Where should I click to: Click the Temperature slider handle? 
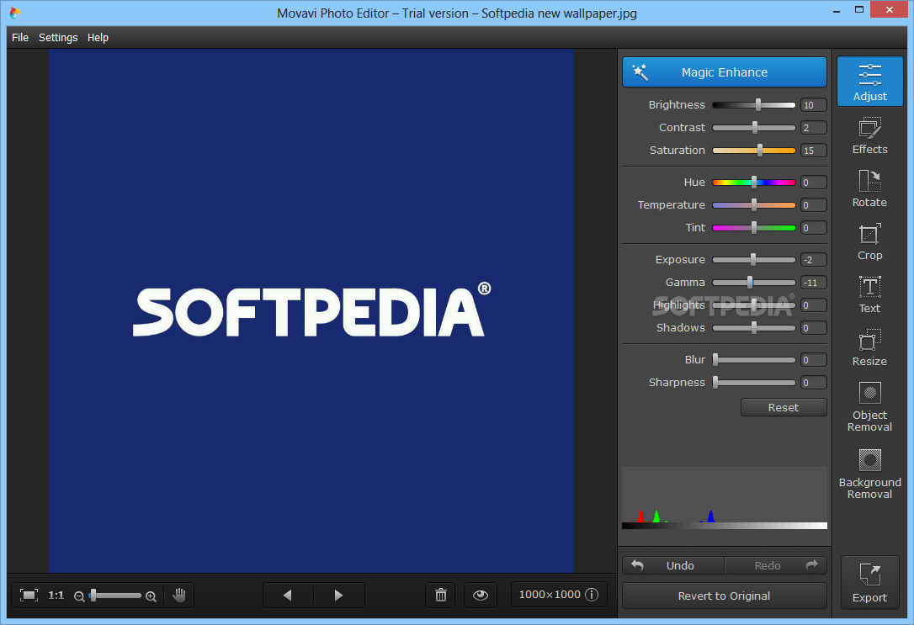pos(754,205)
